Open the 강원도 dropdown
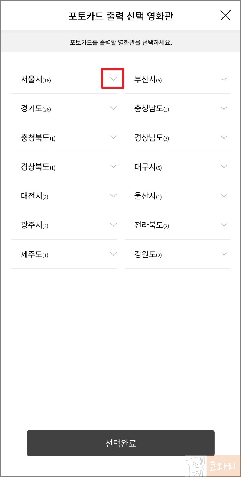 pyautogui.click(x=224, y=254)
